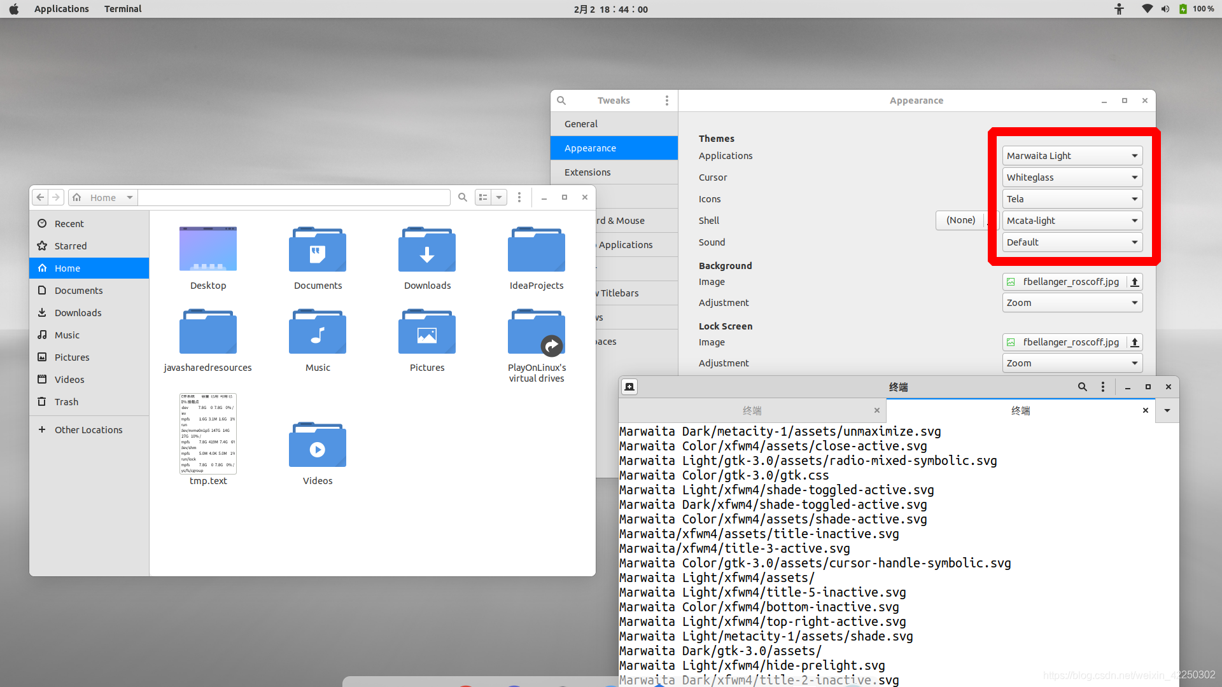
Task: Click the background image upload button for Image
Action: click(1134, 281)
